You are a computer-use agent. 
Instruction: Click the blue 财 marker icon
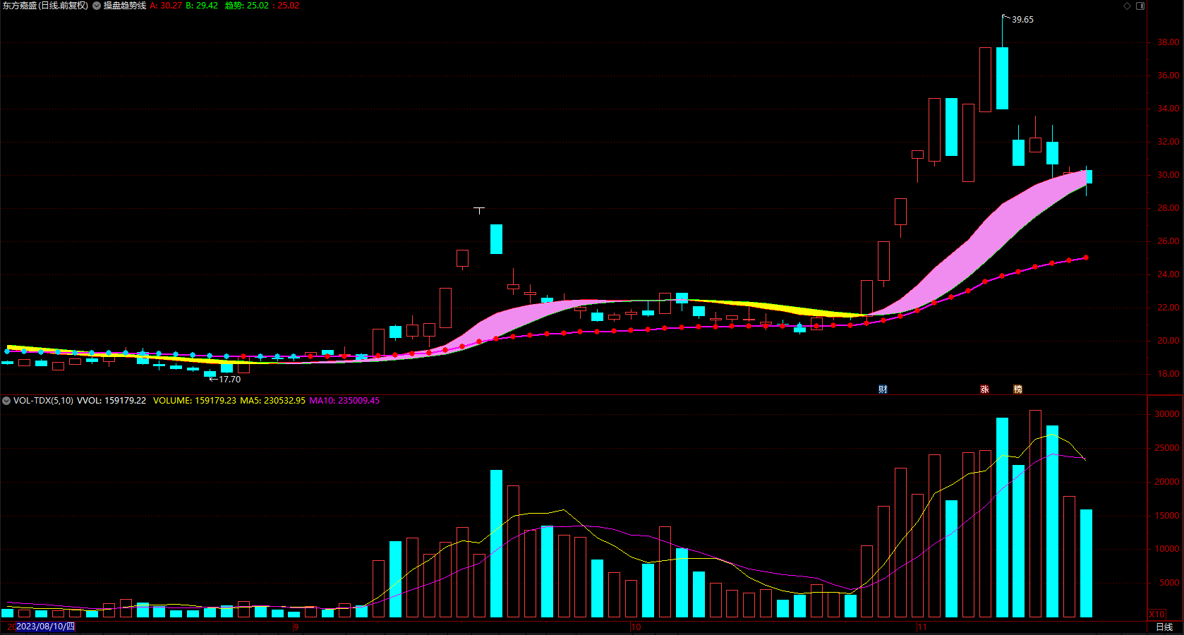click(883, 389)
